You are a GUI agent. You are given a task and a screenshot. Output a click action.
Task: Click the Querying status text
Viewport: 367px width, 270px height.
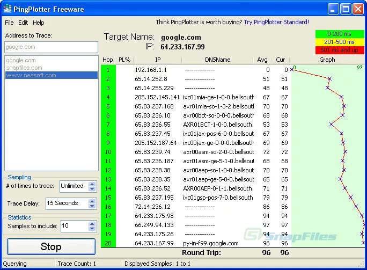[x=14, y=264]
